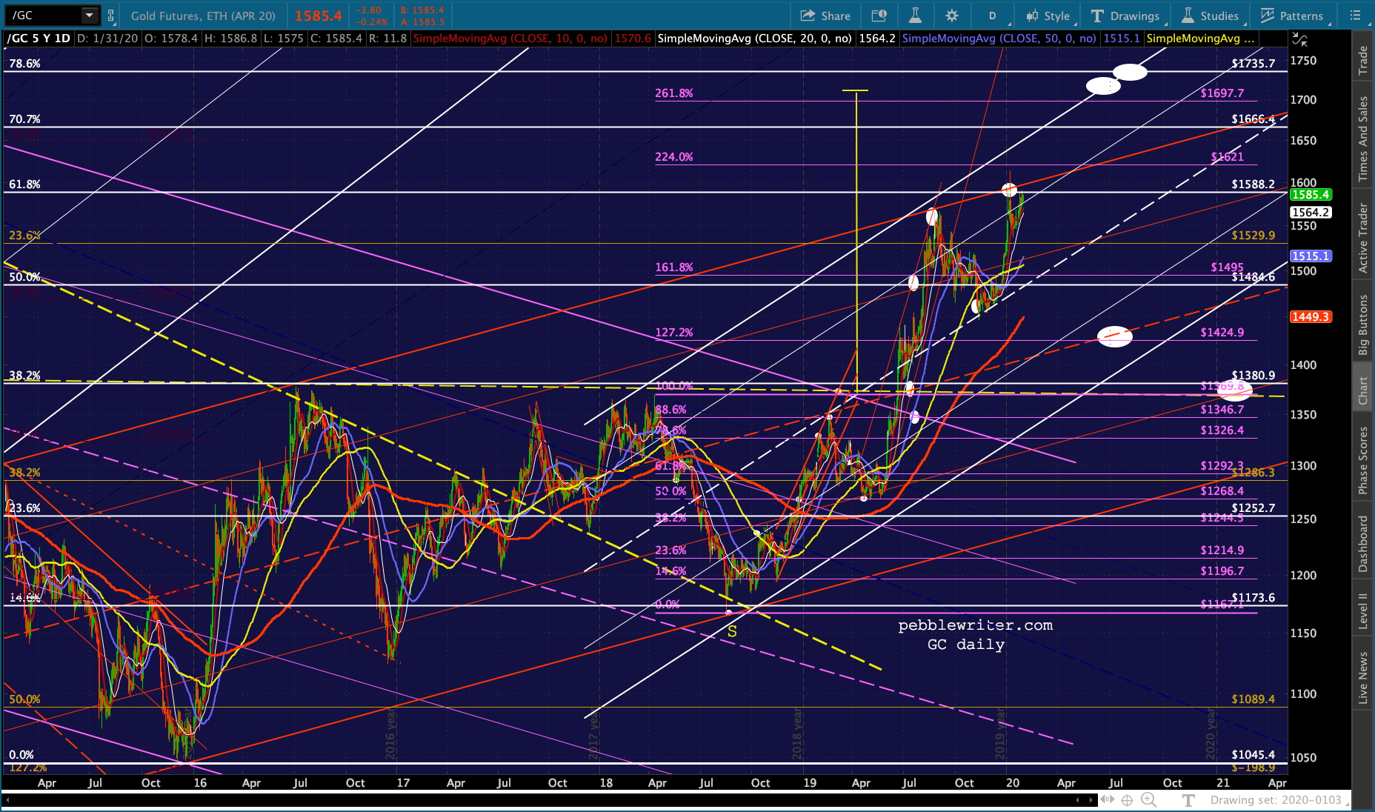This screenshot has width=1375, height=812.
Task: Click the $1089.4 price level label
Action: point(1254,699)
